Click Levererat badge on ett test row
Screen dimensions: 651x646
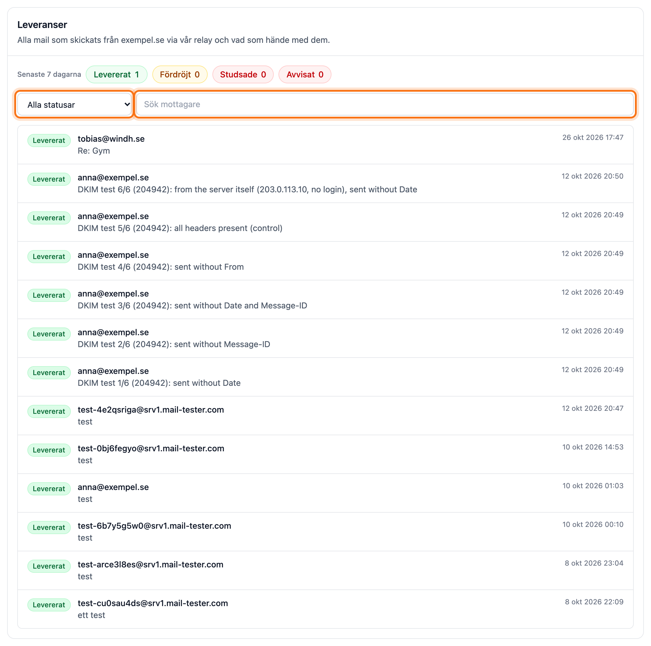pyautogui.click(x=49, y=605)
